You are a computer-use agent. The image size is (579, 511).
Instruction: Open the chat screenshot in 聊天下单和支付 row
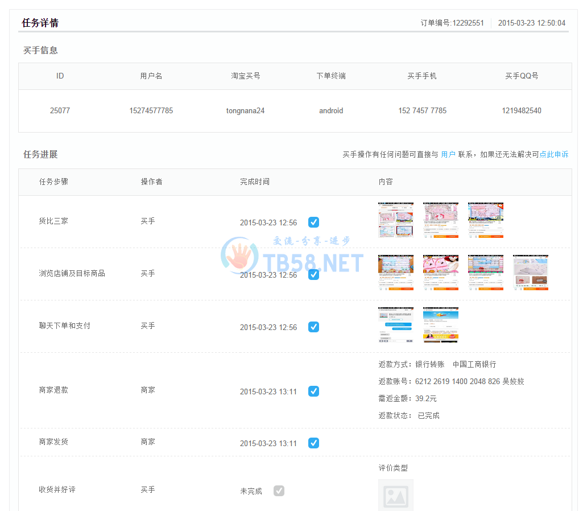tap(395, 325)
